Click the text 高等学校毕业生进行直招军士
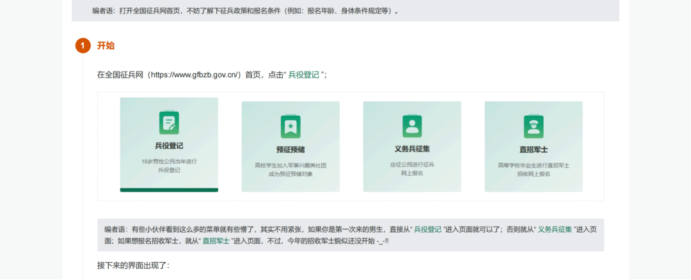Screen dimensions: 691x280 point(534,166)
